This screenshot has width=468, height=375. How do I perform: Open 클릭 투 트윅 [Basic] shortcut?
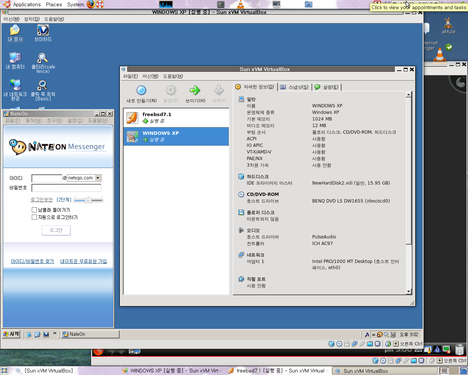[43, 90]
